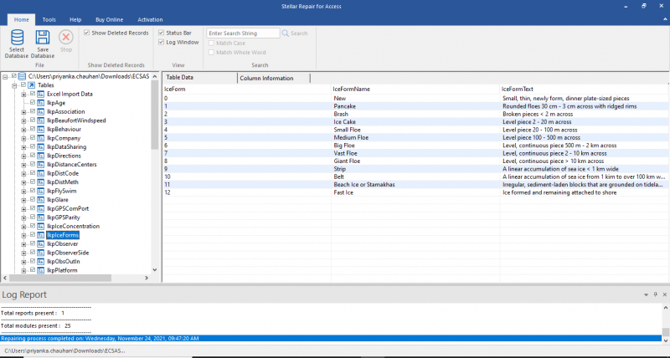Close the Log Report panel
Image resolution: width=670 pixels, height=358 pixels.
coord(664,295)
